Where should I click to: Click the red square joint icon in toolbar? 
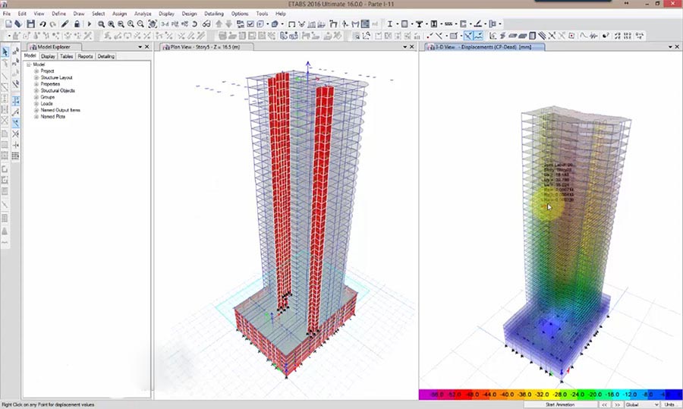(x=571, y=36)
